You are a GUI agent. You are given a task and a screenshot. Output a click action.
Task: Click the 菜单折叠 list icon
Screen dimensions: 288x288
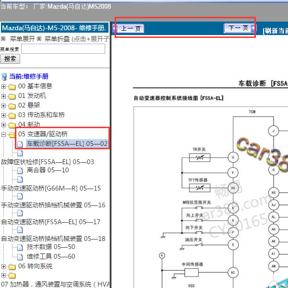[39, 39]
